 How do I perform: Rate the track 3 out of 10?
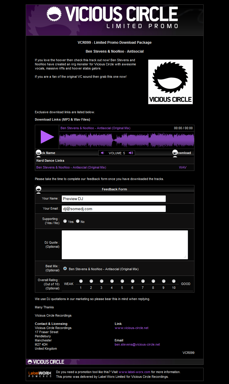[102, 281]
